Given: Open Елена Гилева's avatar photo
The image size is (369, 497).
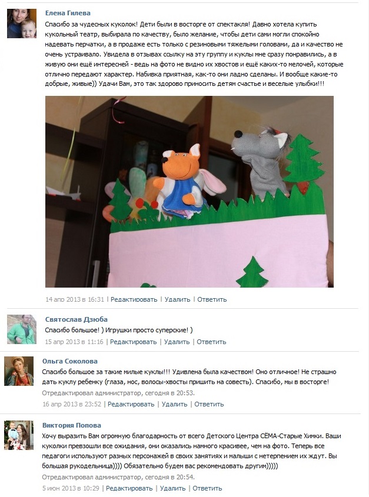Looking at the screenshot, I should point(22,24).
